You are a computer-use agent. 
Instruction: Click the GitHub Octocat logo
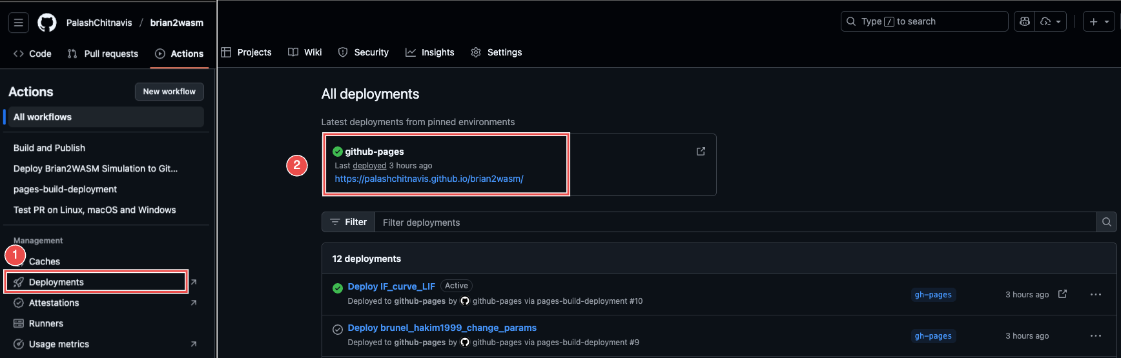click(x=47, y=23)
